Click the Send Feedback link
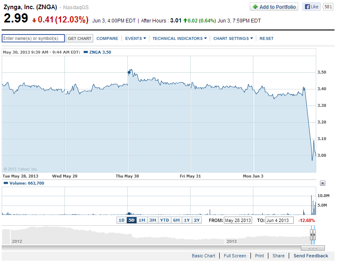337x264 pixels. [311, 256]
